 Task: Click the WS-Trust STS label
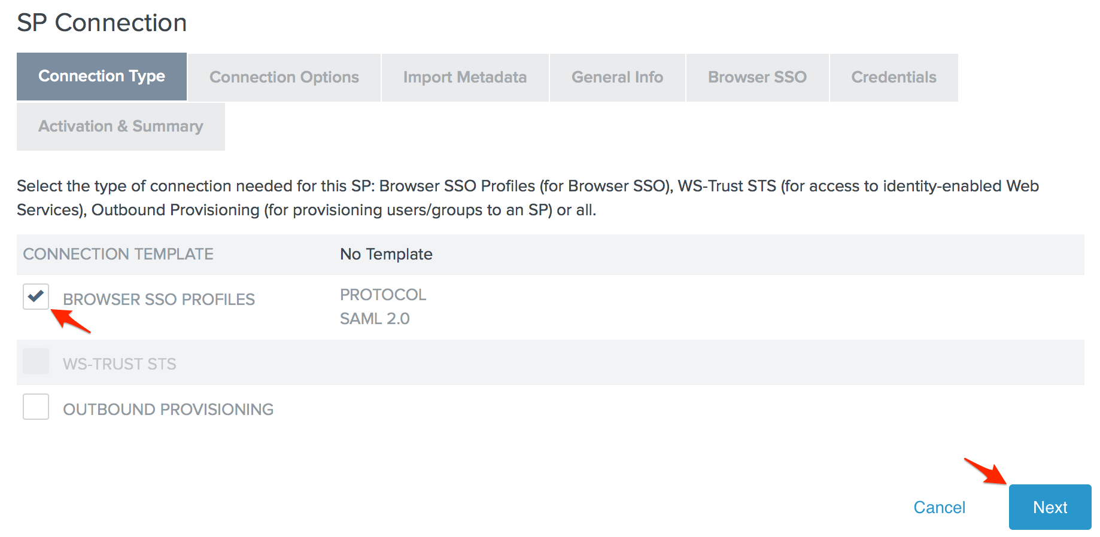(120, 364)
